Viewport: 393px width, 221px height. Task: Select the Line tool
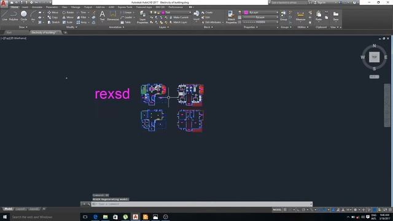4,16
